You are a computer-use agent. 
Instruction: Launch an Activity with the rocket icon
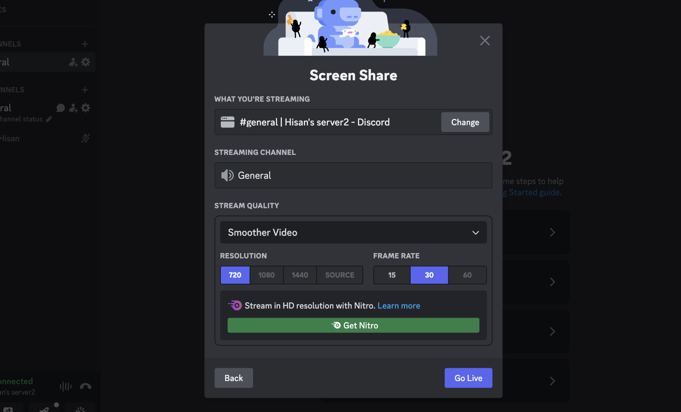(x=44, y=409)
